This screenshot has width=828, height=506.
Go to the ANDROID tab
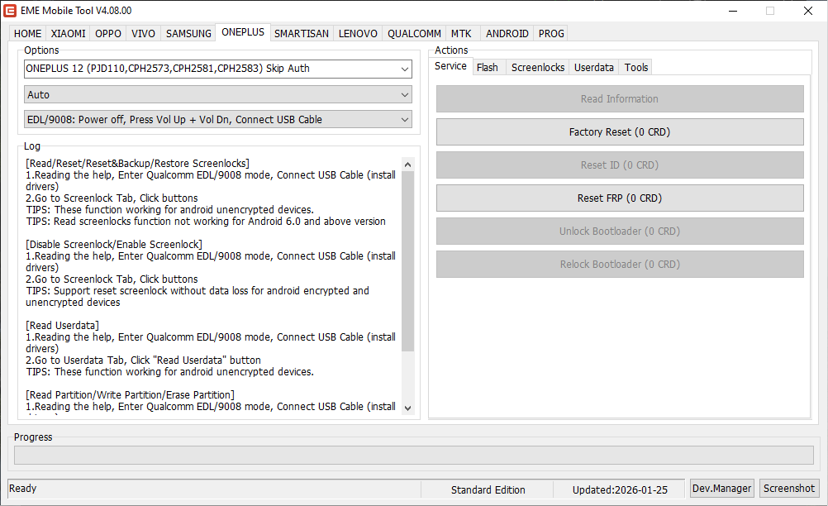coord(507,34)
